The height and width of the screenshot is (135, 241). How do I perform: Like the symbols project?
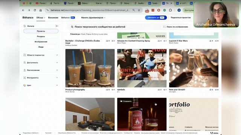pyautogui.click(x=159, y=90)
